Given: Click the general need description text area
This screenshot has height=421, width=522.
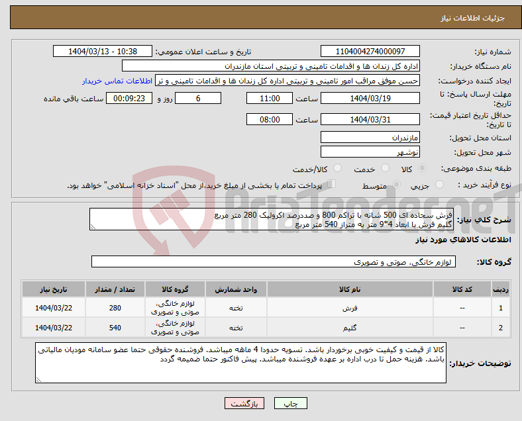Looking at the screenshot, I should (x=271, y=220).
